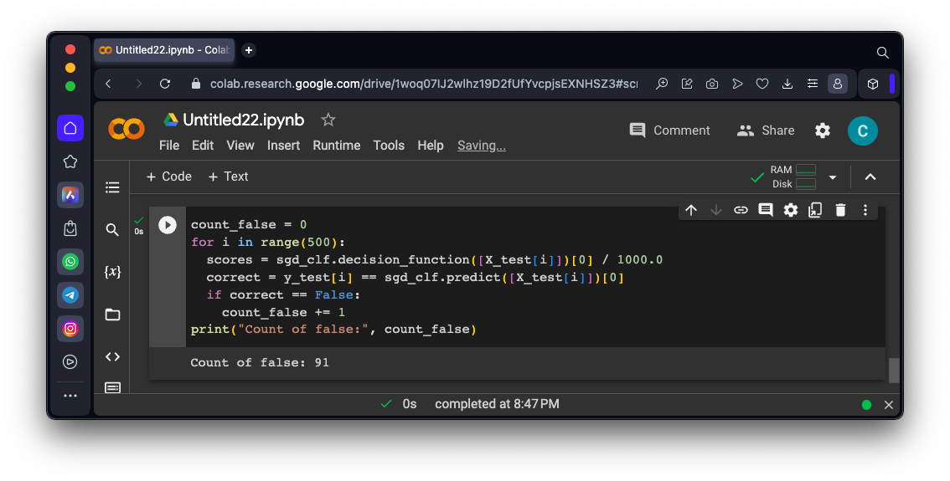Image resolution: width=950 pixels, height=481 pixels.
Task: Open the table of contents panel
Action: click(x=112, y=187)
